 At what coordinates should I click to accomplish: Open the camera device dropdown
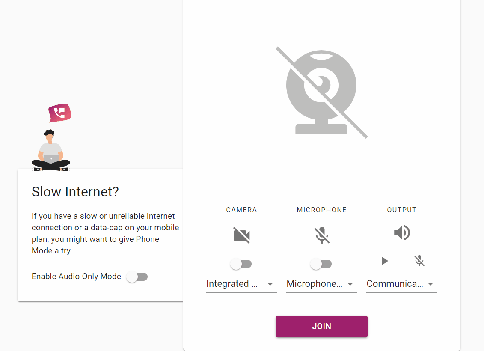click(x=270, y=284)
